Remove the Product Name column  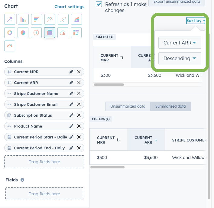coord(79,126)
